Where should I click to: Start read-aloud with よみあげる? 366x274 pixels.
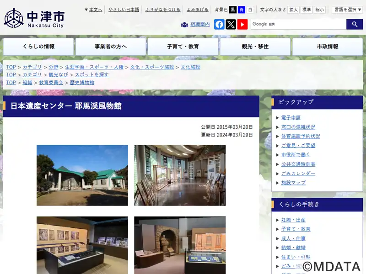pos(198,10)
